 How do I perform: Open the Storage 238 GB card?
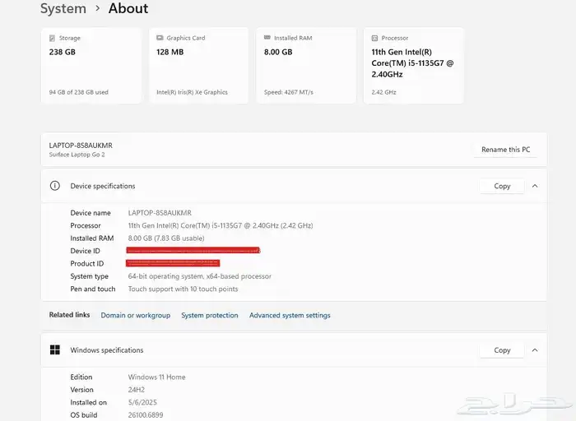[91, 67]
